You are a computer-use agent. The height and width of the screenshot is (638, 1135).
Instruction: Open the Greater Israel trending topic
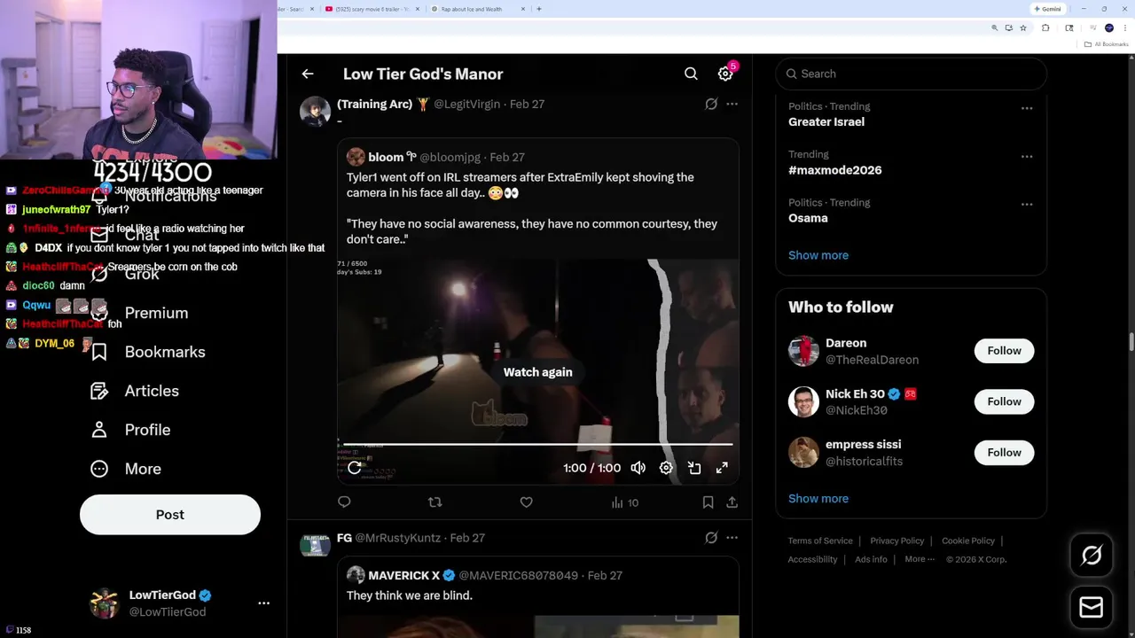pyautogui.click(x=826, y=121)
